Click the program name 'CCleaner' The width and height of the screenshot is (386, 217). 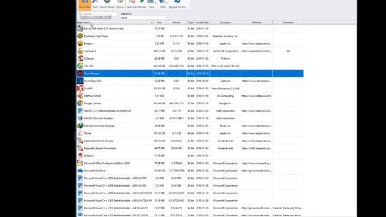89,58
